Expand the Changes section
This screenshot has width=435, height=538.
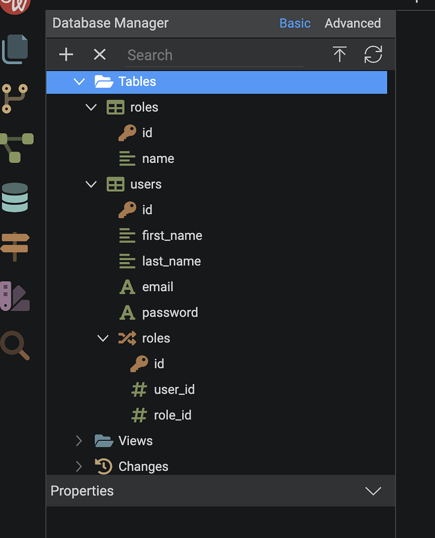click(78, 466)
